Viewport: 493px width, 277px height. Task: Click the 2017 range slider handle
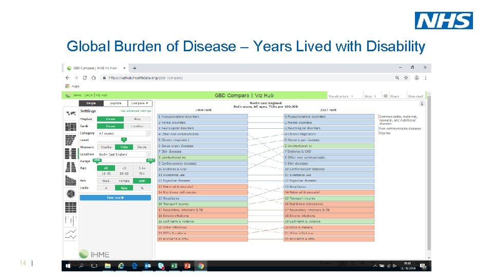(151, 161)
